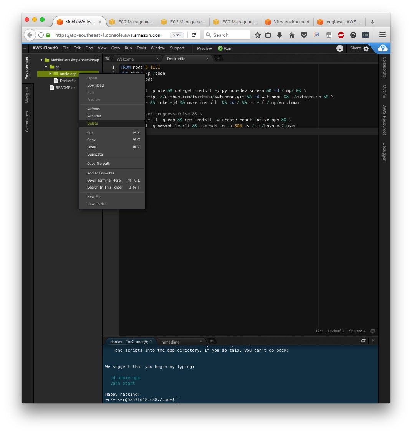412x434 pixels.
Task: Collapse the MobileWorkshopAnnieSingap root folder
Action: (x=41, y=60)
